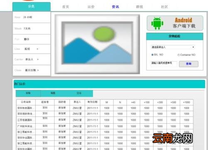Open the 运价 navigation tab
Screen dimensions: 208x150
pyautogui.click(x=91, y=7)
